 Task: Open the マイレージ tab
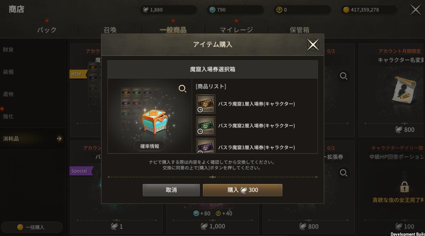coord(236,30)
